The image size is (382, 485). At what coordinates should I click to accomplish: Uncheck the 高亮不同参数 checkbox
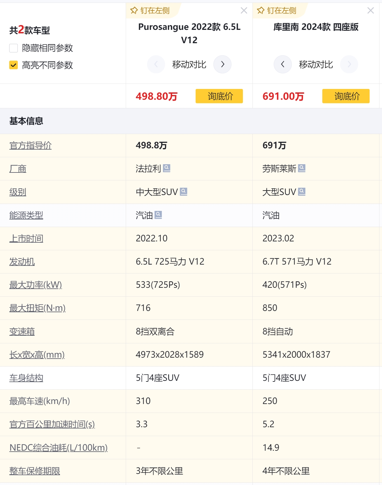click(13, 65)
